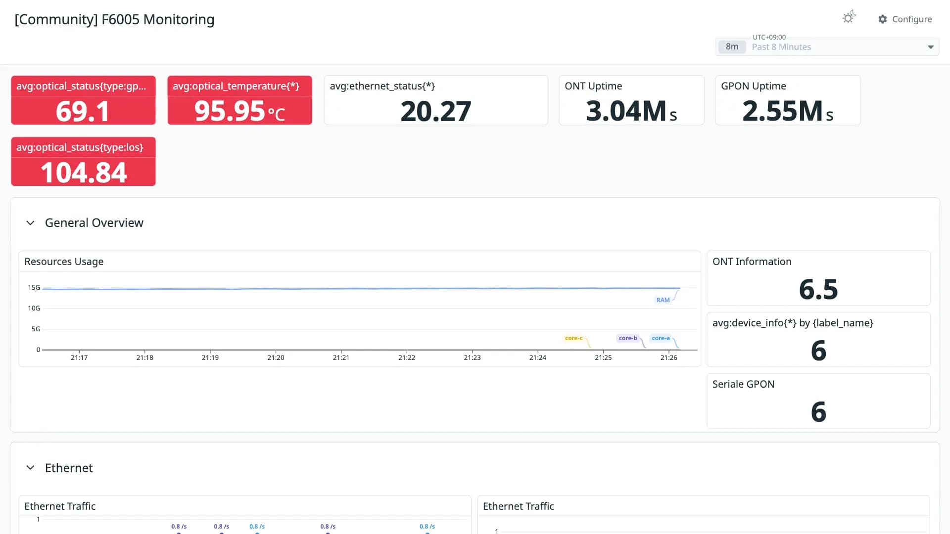Collapse the General Overview section
The width and height of the screenshot is (950, 534).
tap(30, 223)
